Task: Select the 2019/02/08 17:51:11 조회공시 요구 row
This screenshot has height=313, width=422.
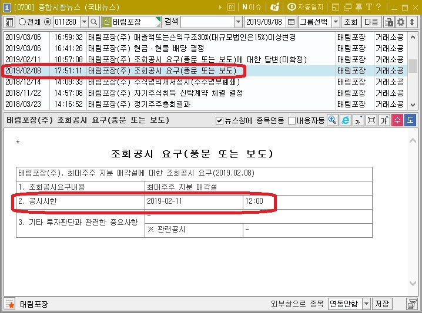Action: (206, 70)
